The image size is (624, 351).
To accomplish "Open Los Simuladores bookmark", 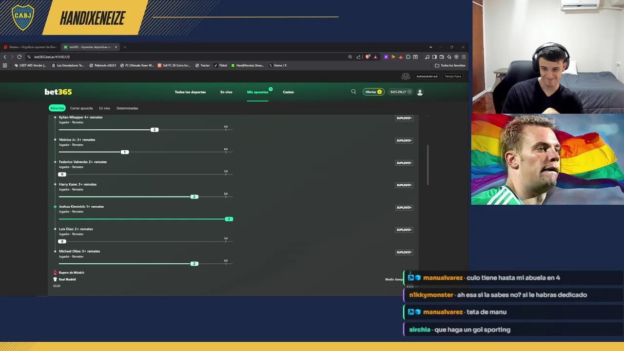I will pos(68,65).
